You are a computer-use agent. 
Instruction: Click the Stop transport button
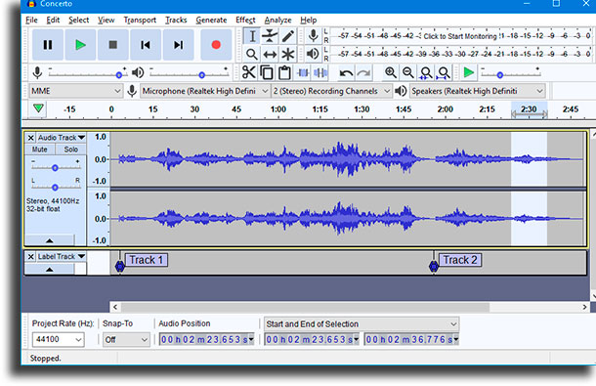pyautogui.click(x=113, y=45)
